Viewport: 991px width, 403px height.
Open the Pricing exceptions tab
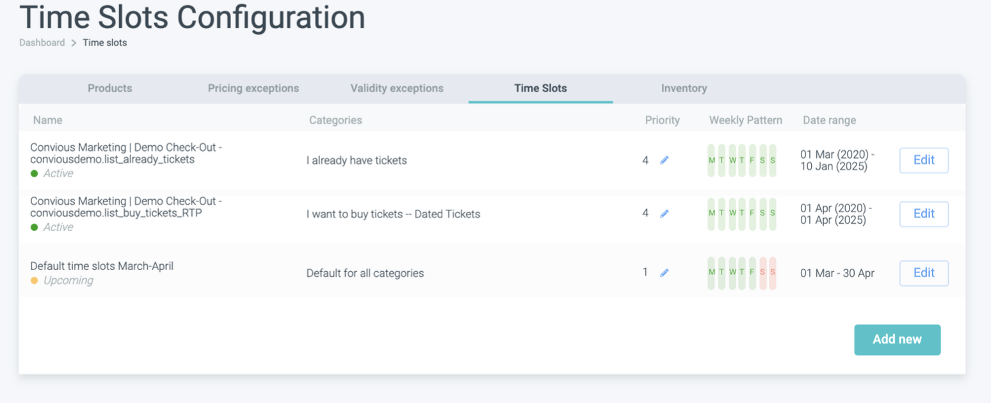pyautogui.click(x=253, y=88)
